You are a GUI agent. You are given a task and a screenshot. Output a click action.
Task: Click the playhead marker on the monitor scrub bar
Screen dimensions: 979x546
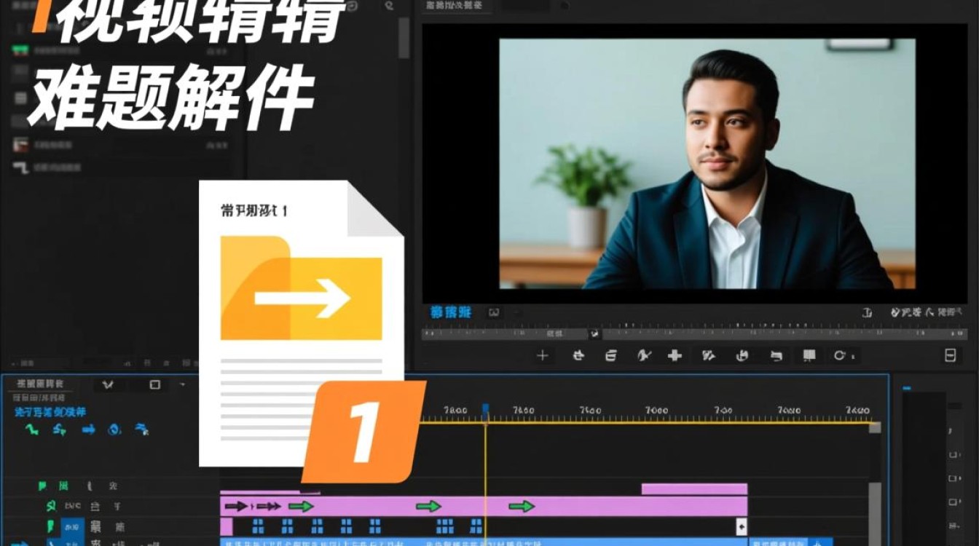[x=594, y=333]
